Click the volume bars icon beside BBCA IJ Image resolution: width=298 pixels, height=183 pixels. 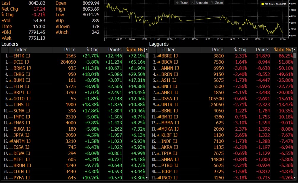click(x=158, y=62)
